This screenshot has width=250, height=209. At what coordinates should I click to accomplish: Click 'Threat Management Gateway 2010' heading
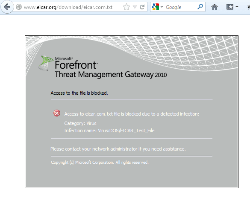tap(111, 75)
